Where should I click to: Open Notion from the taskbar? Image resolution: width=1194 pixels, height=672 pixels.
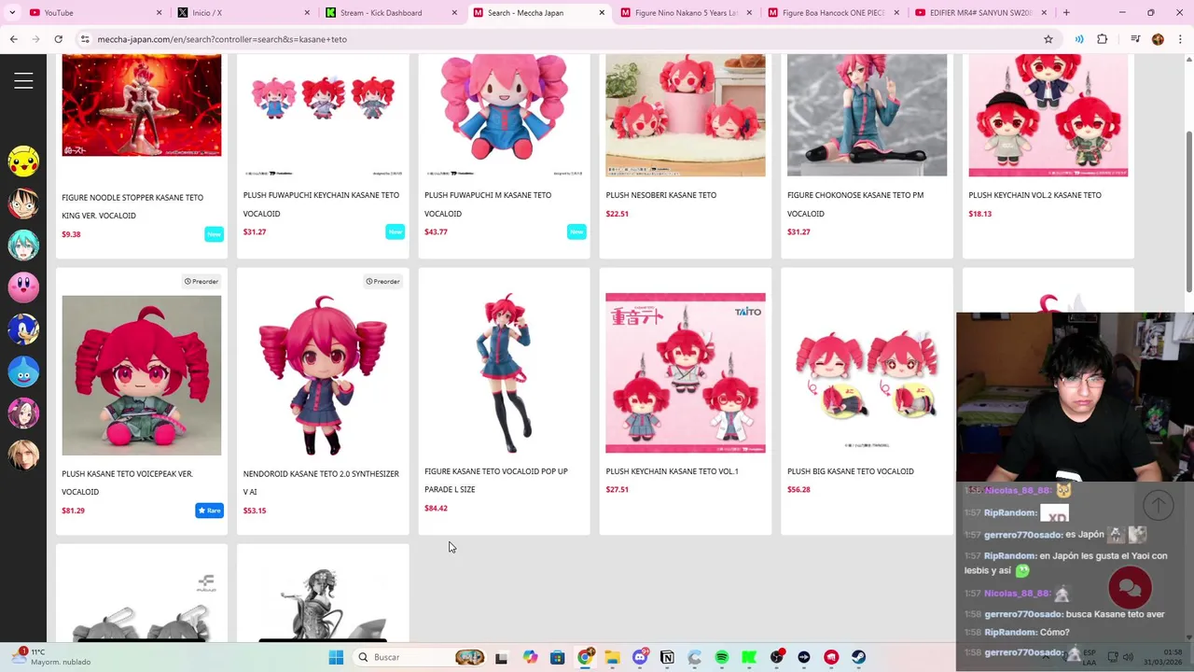pyautogui.click(x=667, y=657)
